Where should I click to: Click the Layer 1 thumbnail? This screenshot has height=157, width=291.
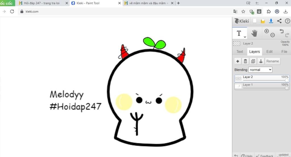coord(238,86)
